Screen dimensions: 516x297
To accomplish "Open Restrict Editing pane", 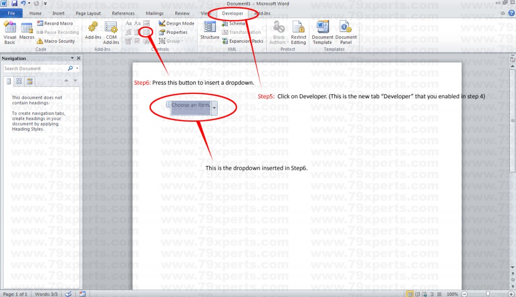I will (298, 33).
